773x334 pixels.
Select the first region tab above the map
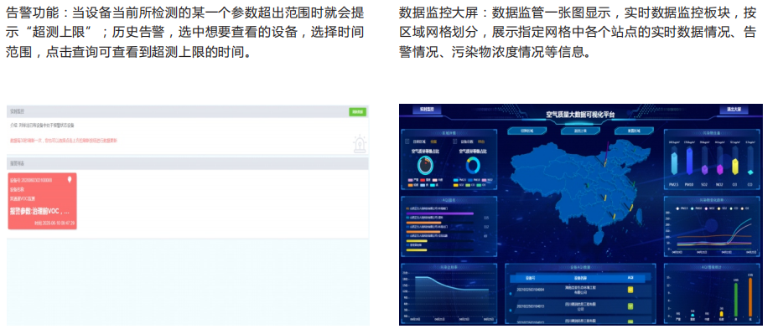coord(527,131)
